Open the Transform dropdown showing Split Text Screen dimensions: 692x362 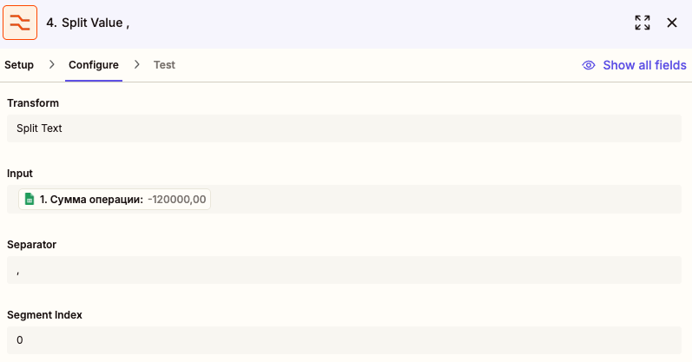pos(344,128)
